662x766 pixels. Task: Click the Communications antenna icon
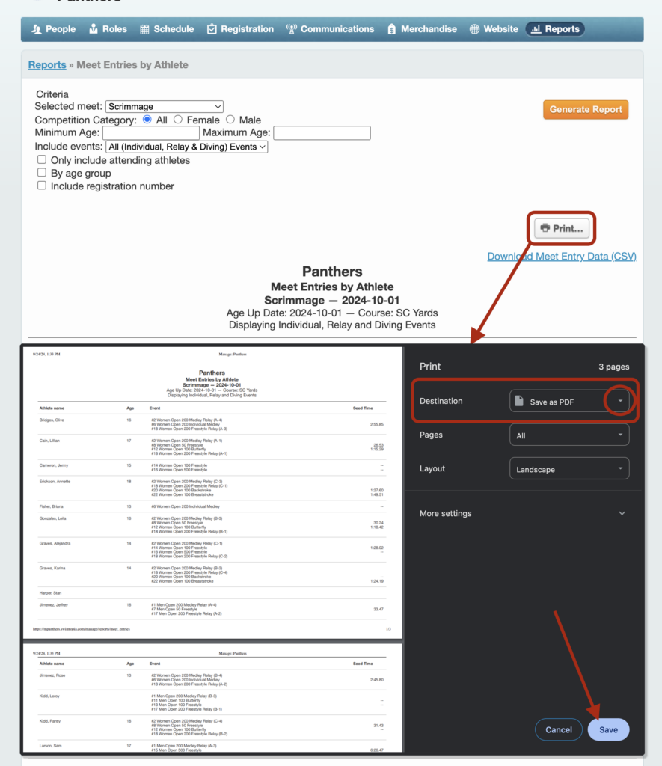pyautogui.click(x=292, y=29)
